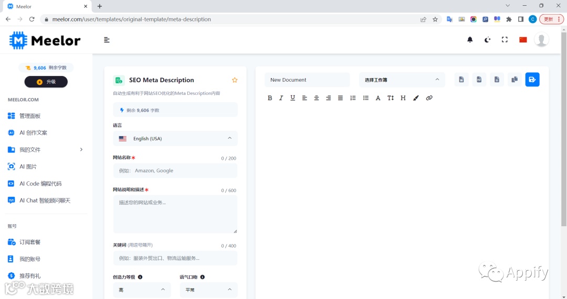The image size is (567, 299).
Task: Share this page via address bar icon
Action: click(x=423, y=19)
